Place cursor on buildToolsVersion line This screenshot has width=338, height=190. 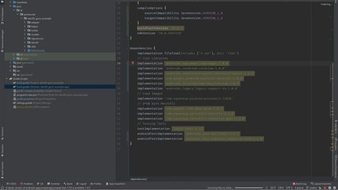tap(161, 28)
